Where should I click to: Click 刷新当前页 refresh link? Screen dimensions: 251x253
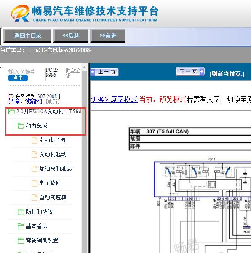pos(227,74)
